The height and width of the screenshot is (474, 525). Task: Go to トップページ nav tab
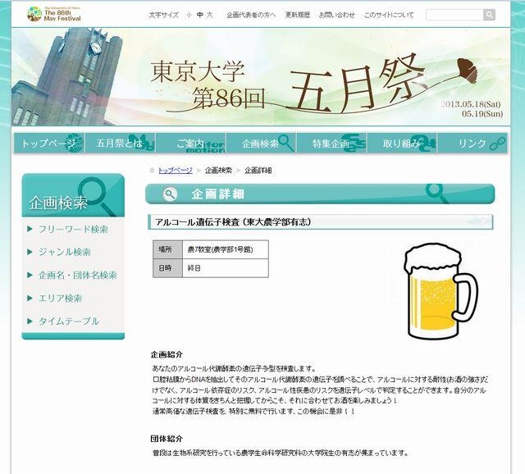(x=49, y=143)
